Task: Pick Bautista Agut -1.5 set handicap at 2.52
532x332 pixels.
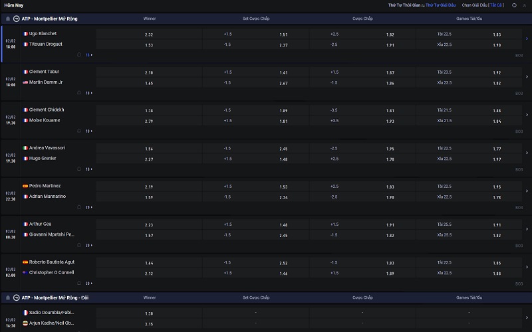Action: 256,263
